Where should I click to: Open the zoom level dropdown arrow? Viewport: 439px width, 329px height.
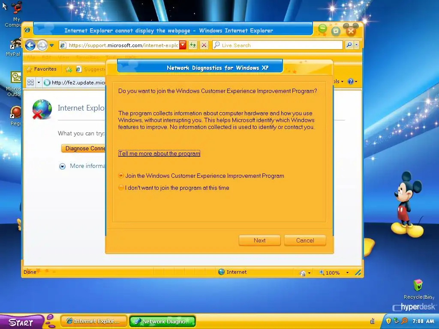coord(347,273)
